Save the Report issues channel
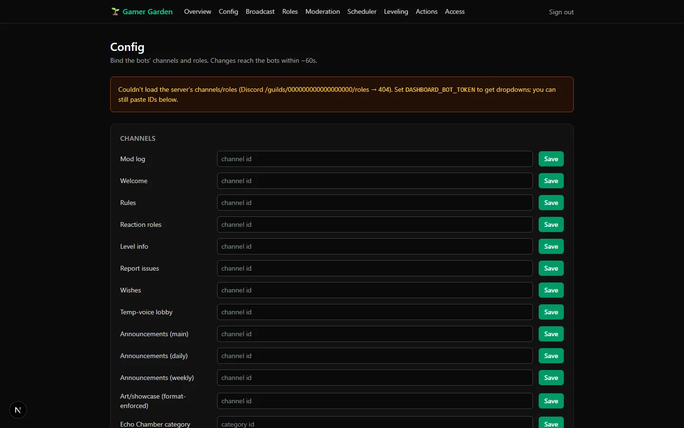The image size is (684, 428). coord(551,268)
